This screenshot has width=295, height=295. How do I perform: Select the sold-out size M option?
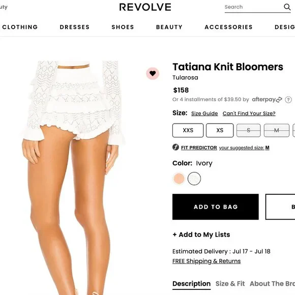[277, 130]
